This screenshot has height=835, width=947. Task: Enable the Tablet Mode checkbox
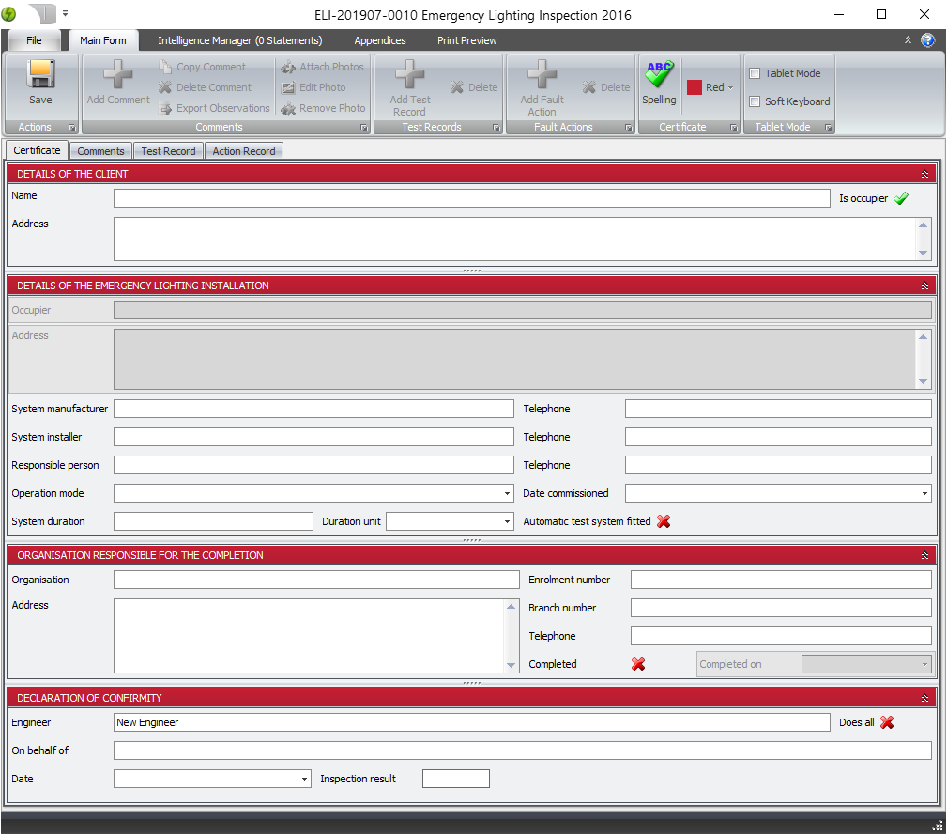pyautogui.click(x=755, y=73)
